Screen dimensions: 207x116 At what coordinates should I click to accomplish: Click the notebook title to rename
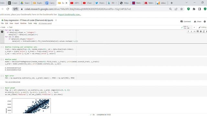(28, 20)
